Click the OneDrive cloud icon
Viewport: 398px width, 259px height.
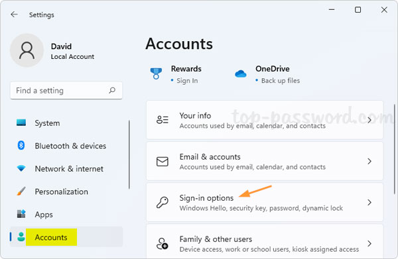(x=240, y=74)
